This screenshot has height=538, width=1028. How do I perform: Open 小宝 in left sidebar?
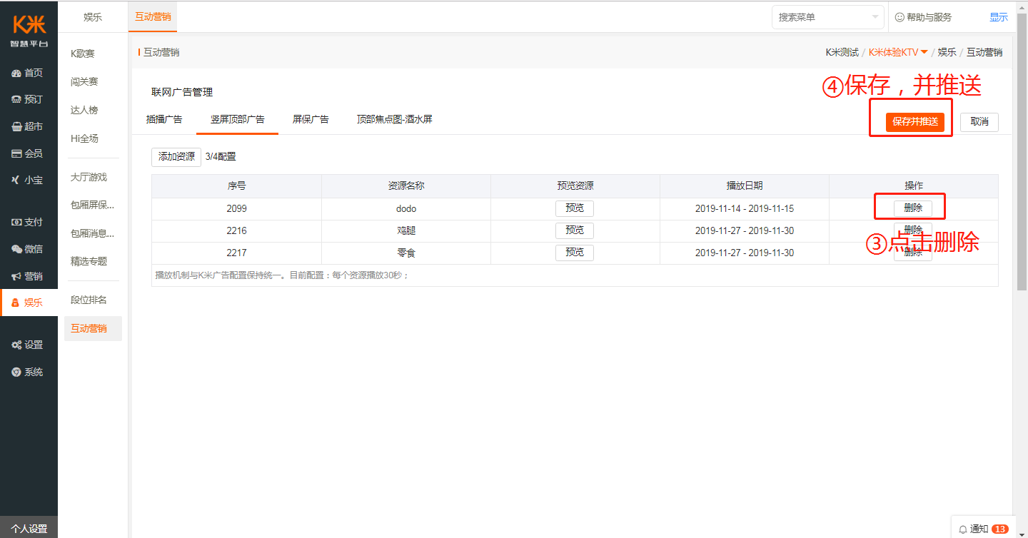pyautogui.click(x=29, y=180)
